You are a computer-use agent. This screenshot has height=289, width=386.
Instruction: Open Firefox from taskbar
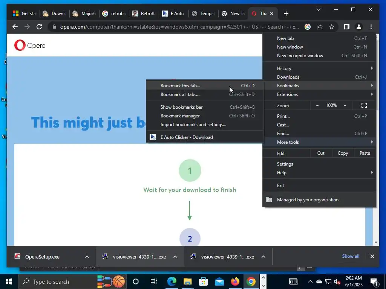point(235,281)
